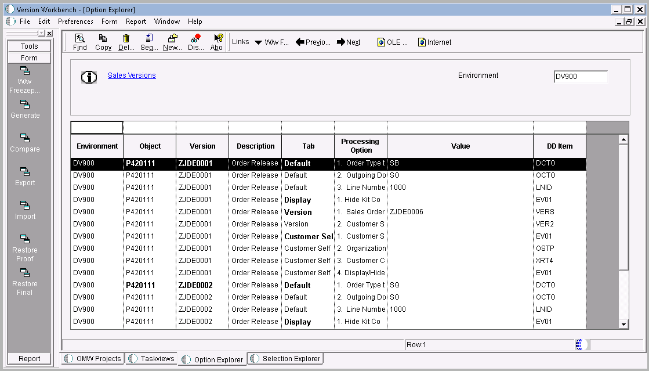This screenshot has width=649, height=371.
Task: Select Import from the Form sidebar
Action: point(24,211)
